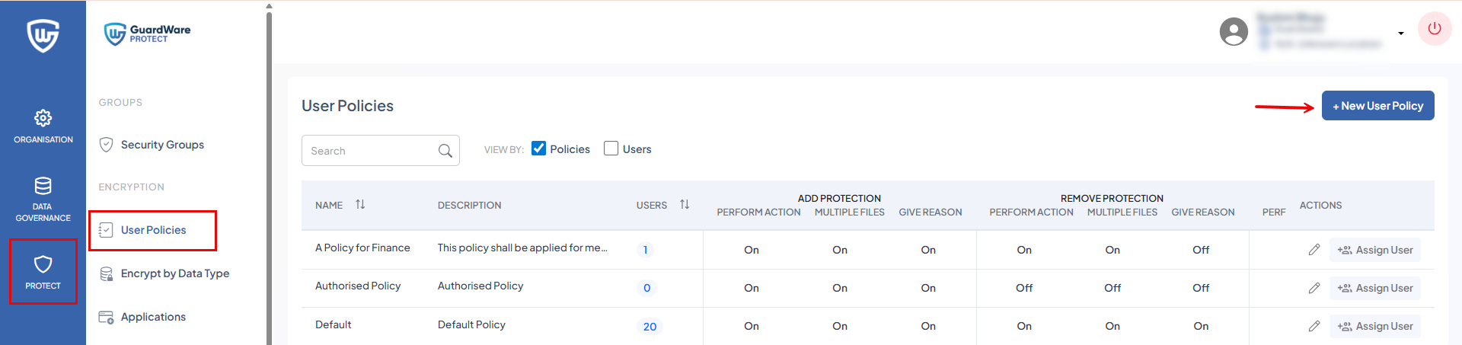Click into the policy Search field
Screen dimensions: 1462x345
(x=369, y=151)
